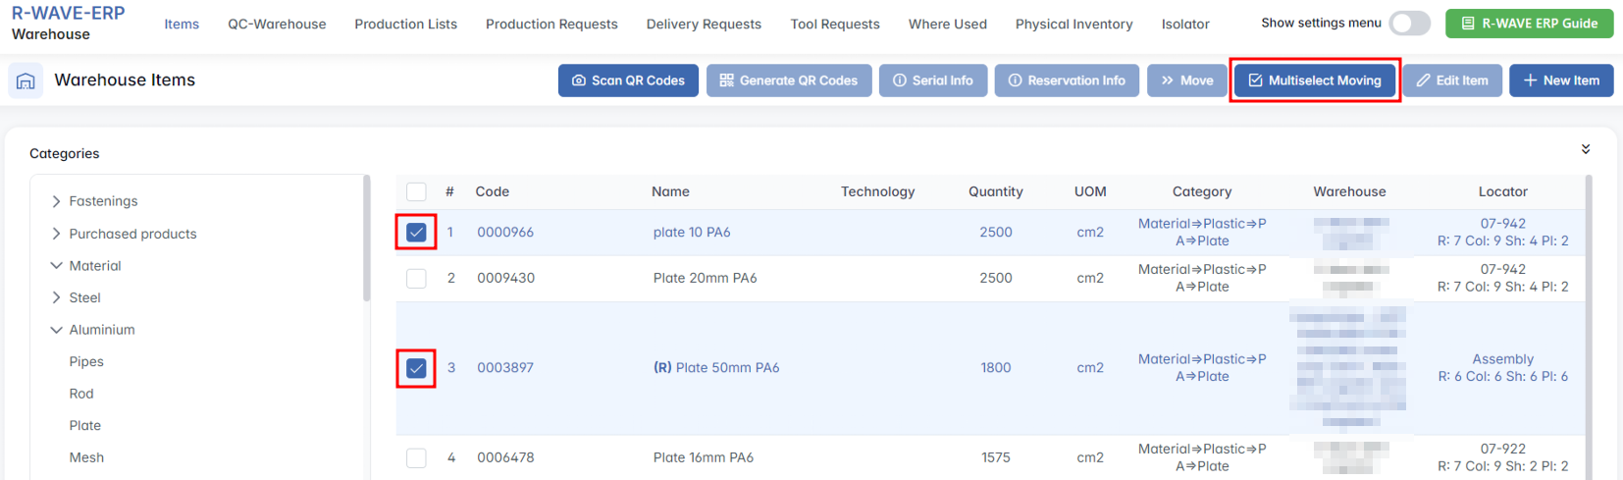Click the Scan QR Codes camera button
Screen dimensions: 1623x480
[x=628, y=80]
